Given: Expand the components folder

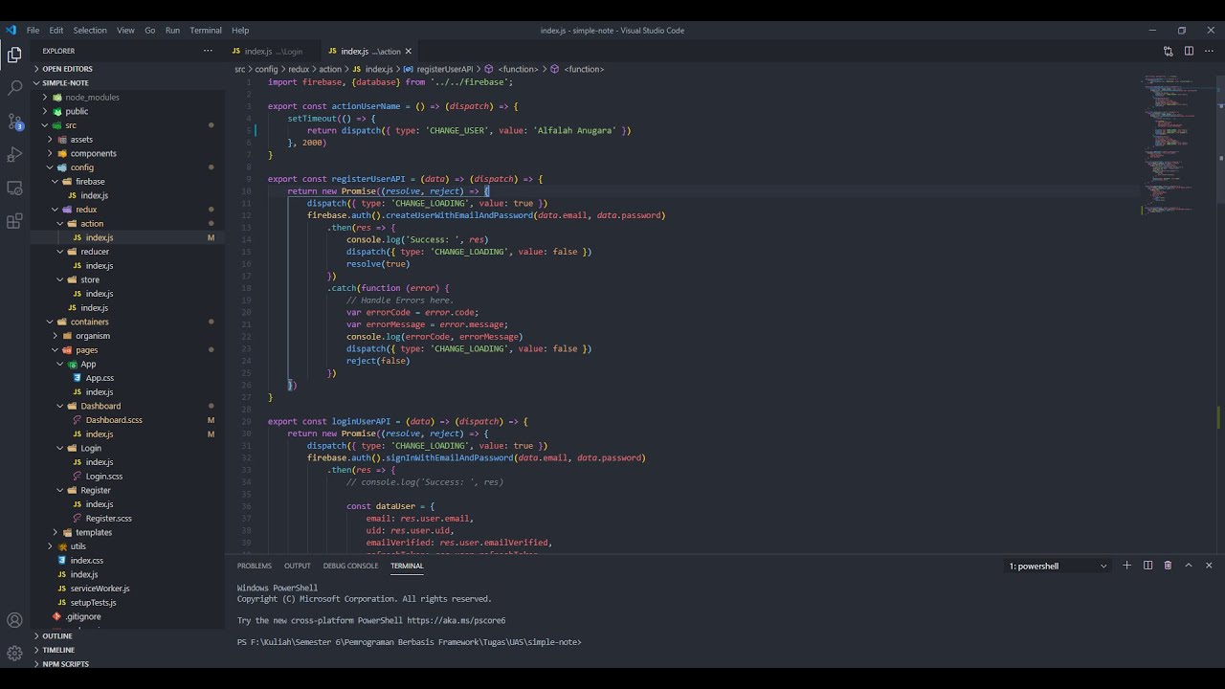Looking at the screenshot, I should click(x=93, y=153).
